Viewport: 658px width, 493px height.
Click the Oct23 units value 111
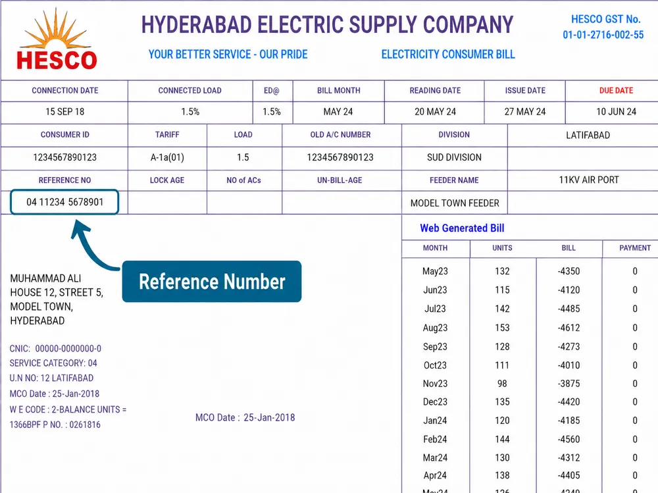coord(502,365)
